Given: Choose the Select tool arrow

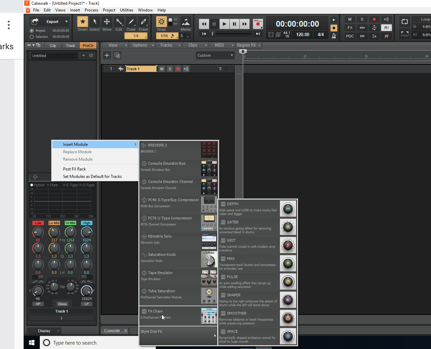Looking at the screenshot, I should (x=95, y=22).
